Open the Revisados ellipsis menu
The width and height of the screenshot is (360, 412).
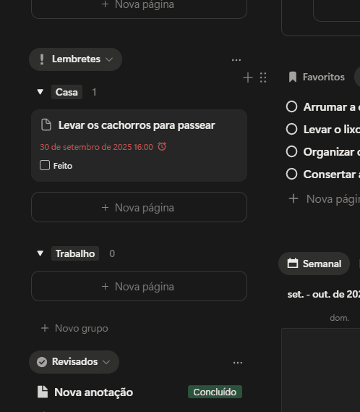pyautogui.click(x=237, y=363)
